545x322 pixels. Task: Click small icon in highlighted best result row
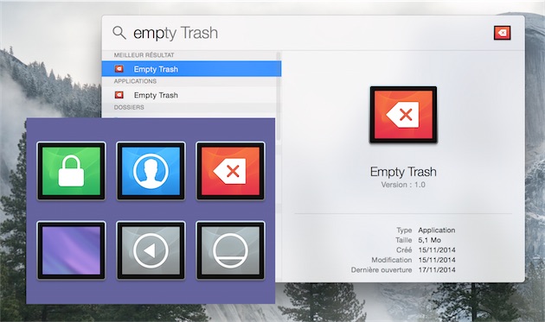click(x=119, y=69)
